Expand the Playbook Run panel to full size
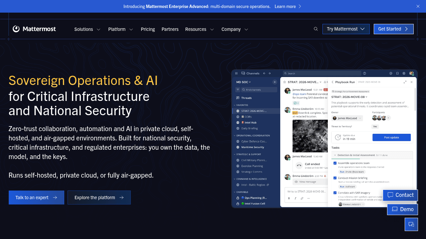The width and height of the screenshot is (426, 239). (x=405, y=82)
